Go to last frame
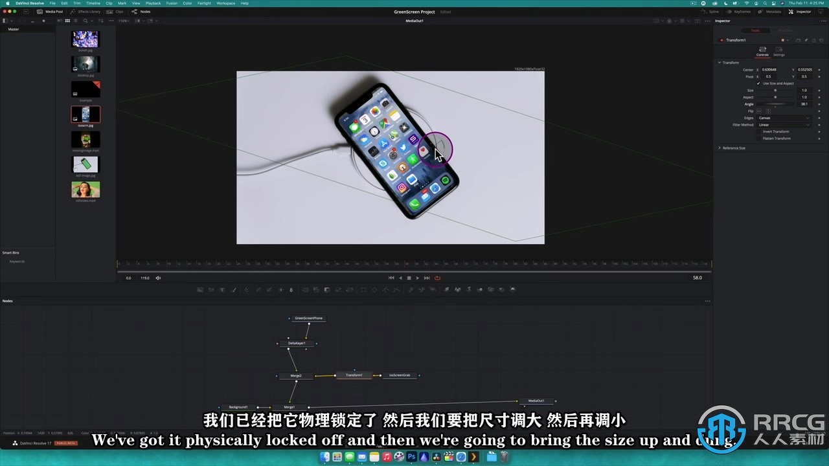 (427, 278)
